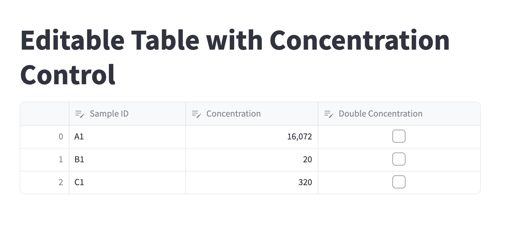509x241 pixels.
Task: Sort by the Sample ID column header
Action: point(109,114)
